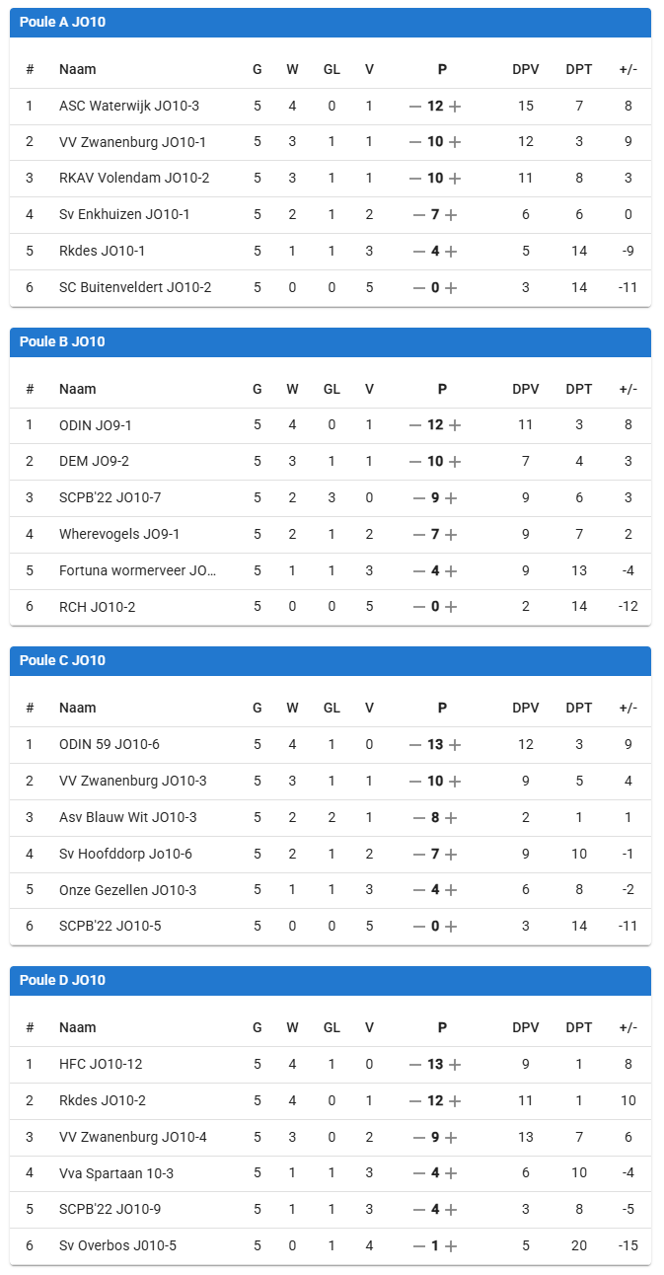Screen dimensions: 664x1275
Task: Add a point to SC Buitenveldert JO10-2
Action: pyautogui.click(x=451, y=288)
